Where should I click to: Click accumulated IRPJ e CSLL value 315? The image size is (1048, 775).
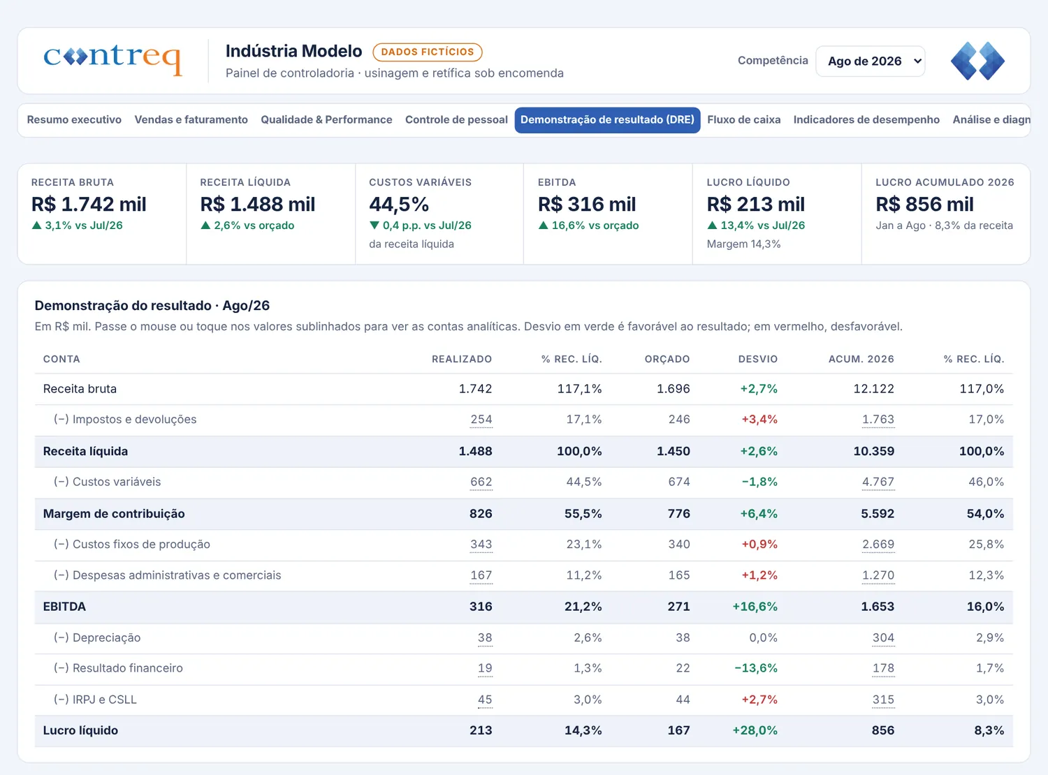pos(883,700)
